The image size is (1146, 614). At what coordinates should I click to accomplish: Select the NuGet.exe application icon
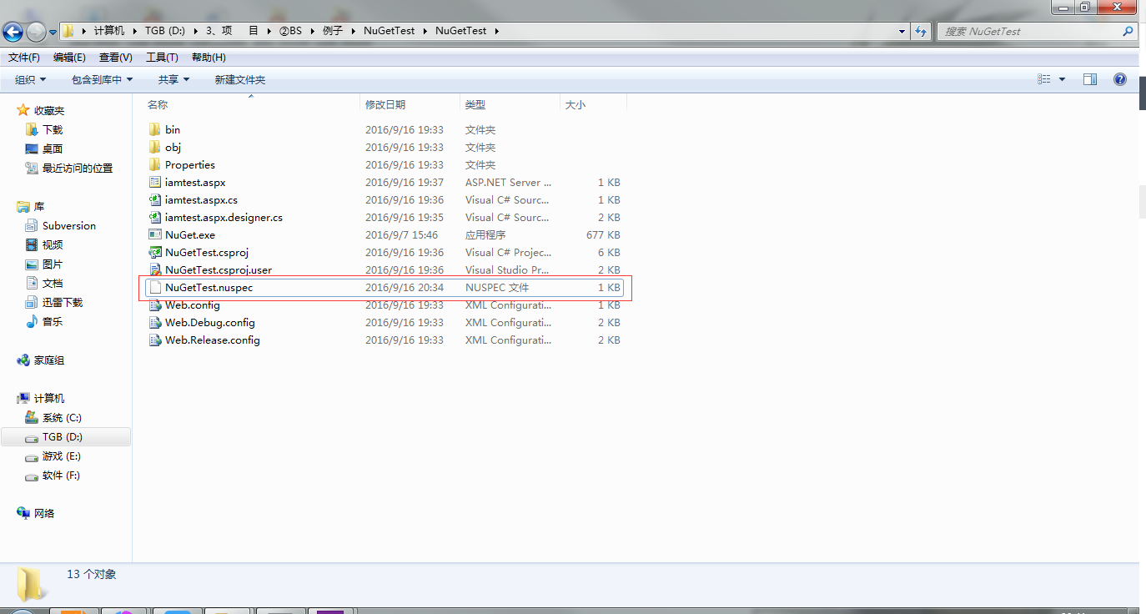[154, 234]
